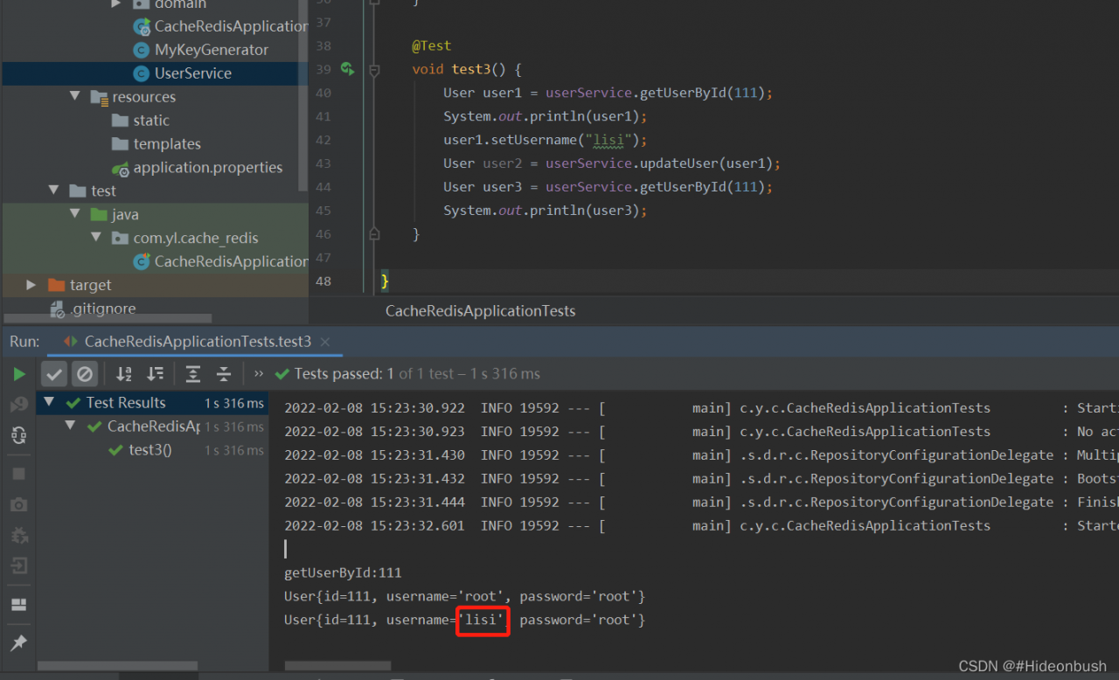Click project tree vertical scrollbar
The height and width of the screenshot is (680, 1119).
click(303, 96)
